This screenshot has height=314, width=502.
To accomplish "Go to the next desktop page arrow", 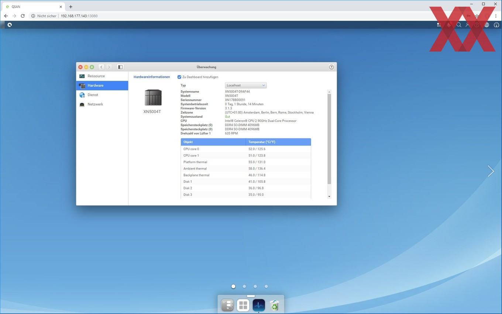I will pyautogui.click(x=491, y=171).
